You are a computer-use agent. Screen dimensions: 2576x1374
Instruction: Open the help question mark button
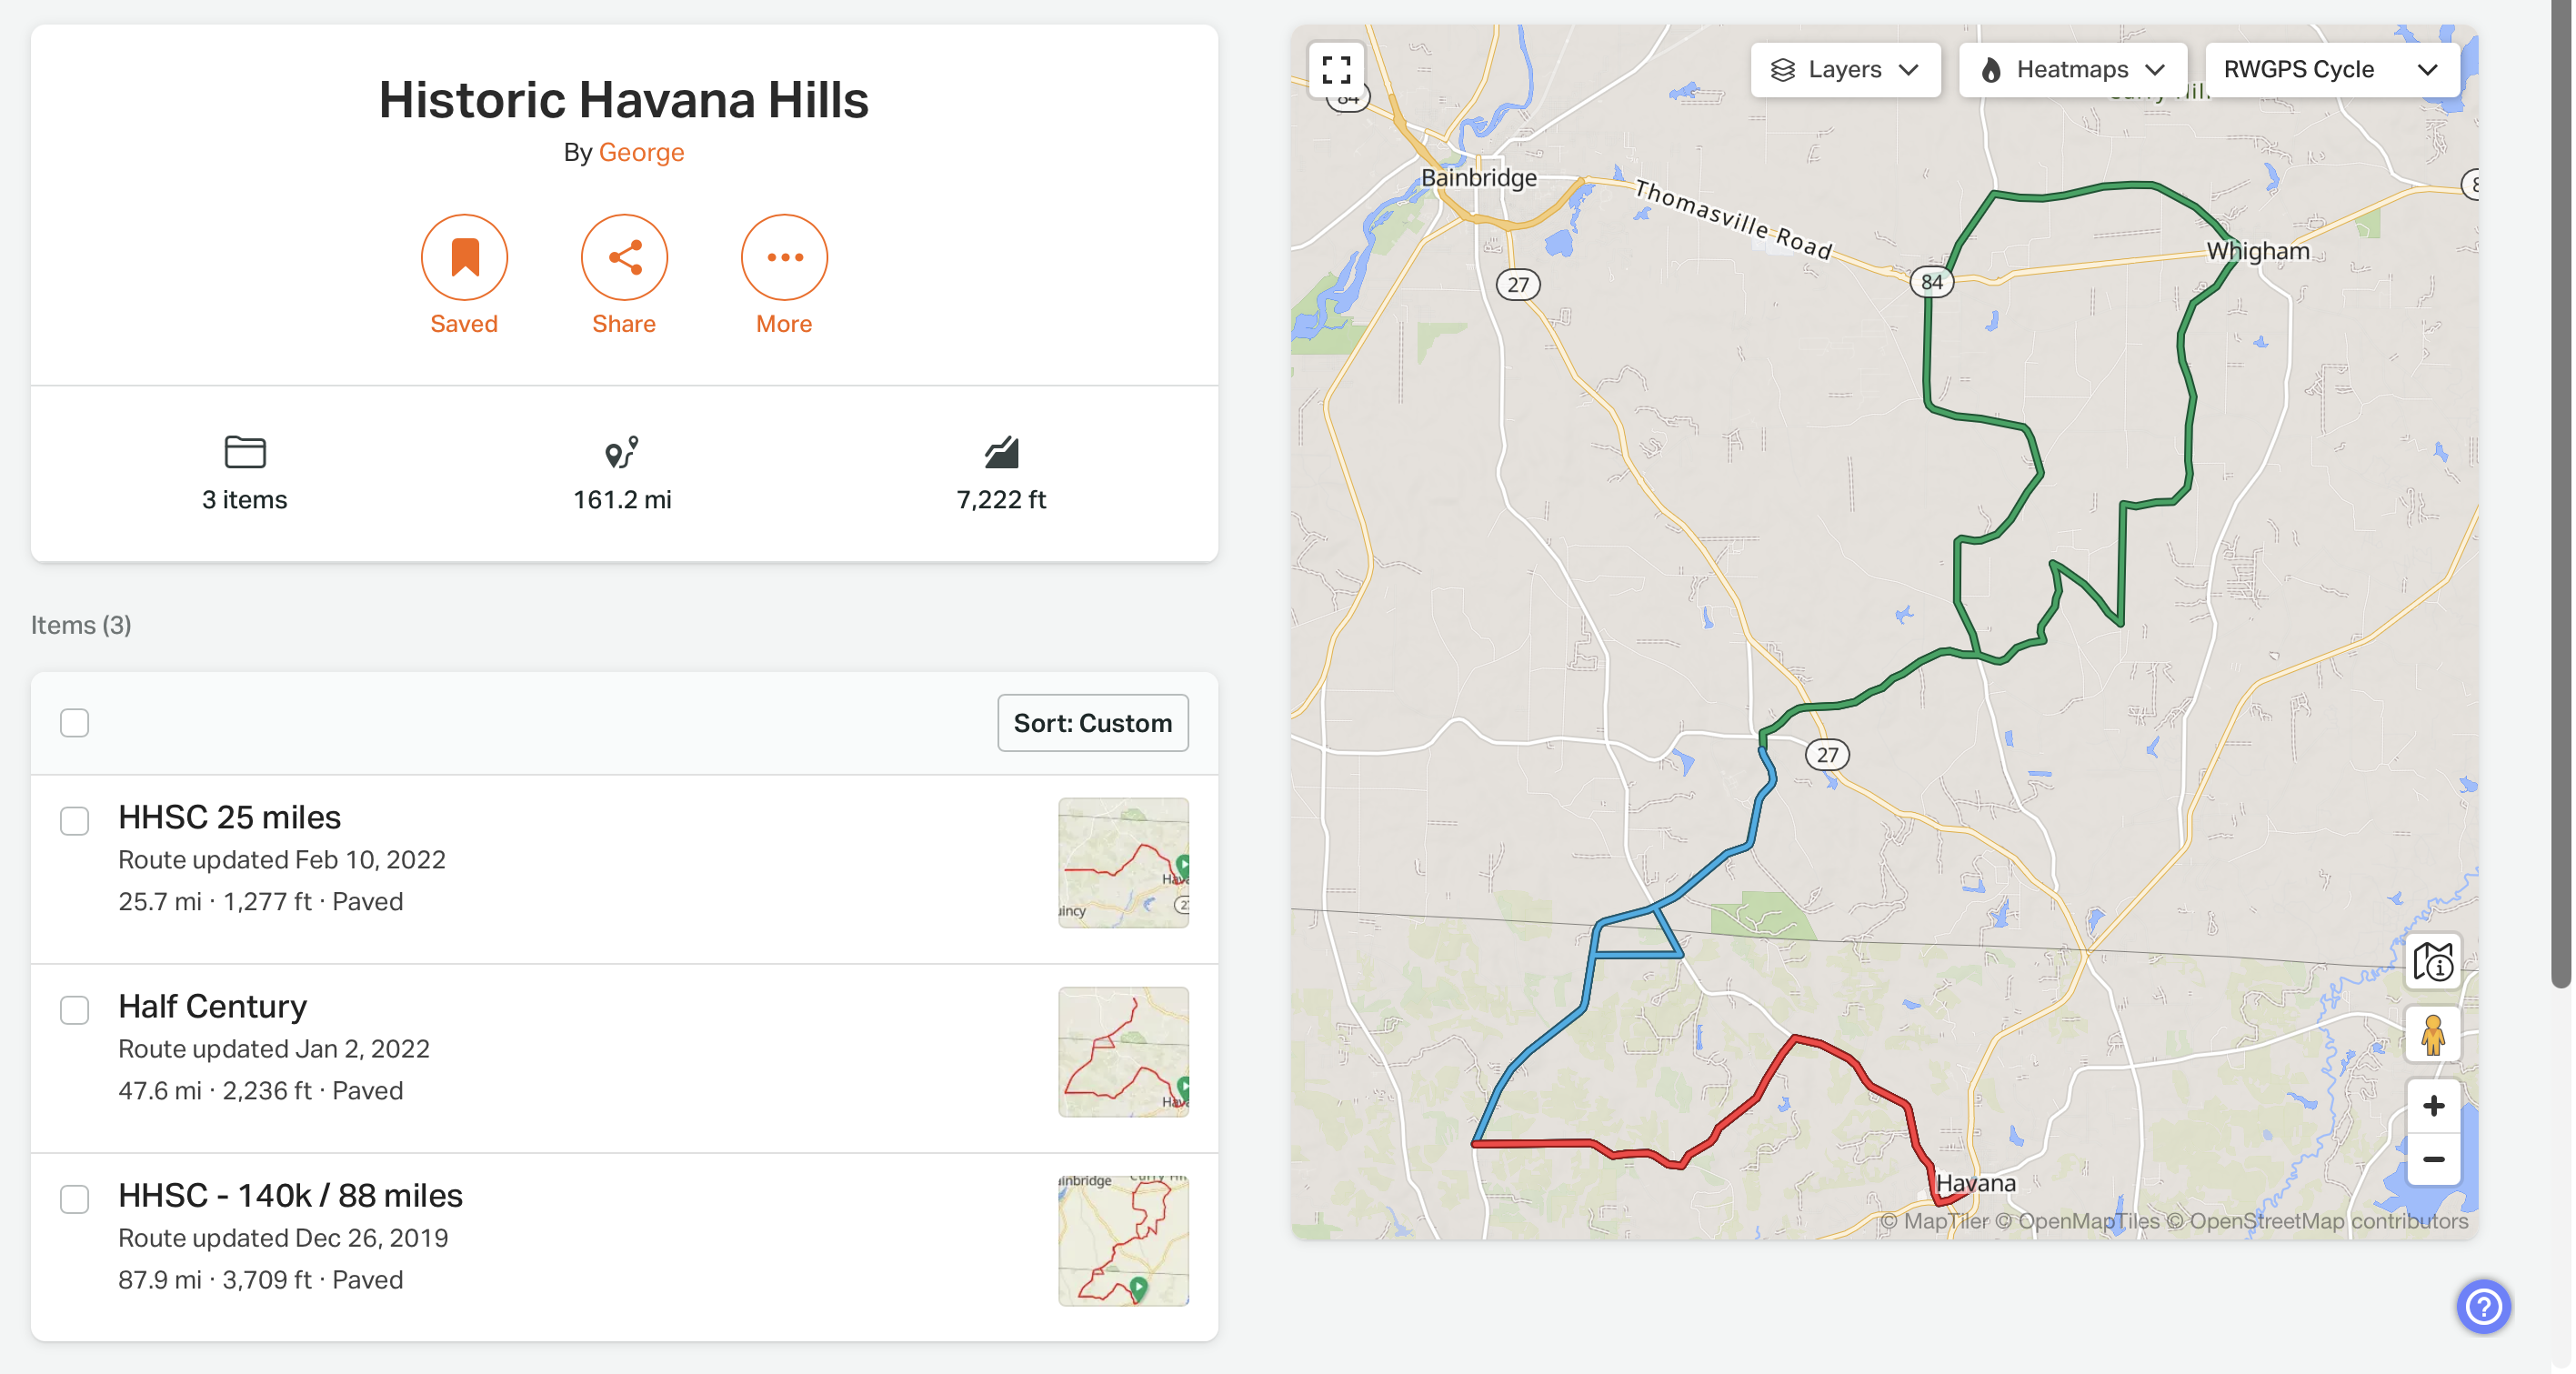click(x=2483, y=1306)
